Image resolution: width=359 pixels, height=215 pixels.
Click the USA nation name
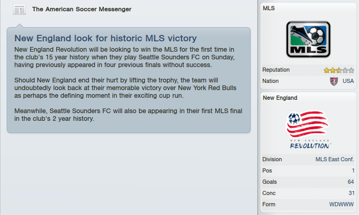[348, 81]
